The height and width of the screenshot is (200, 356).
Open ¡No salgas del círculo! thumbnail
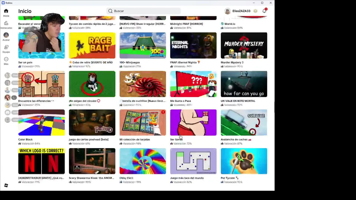coord(92,84)
